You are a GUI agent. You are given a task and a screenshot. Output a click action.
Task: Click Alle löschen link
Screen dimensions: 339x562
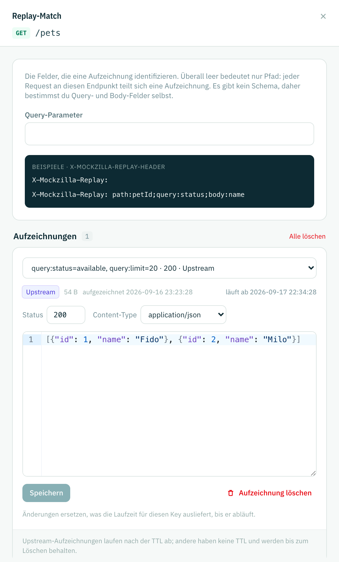307,236
